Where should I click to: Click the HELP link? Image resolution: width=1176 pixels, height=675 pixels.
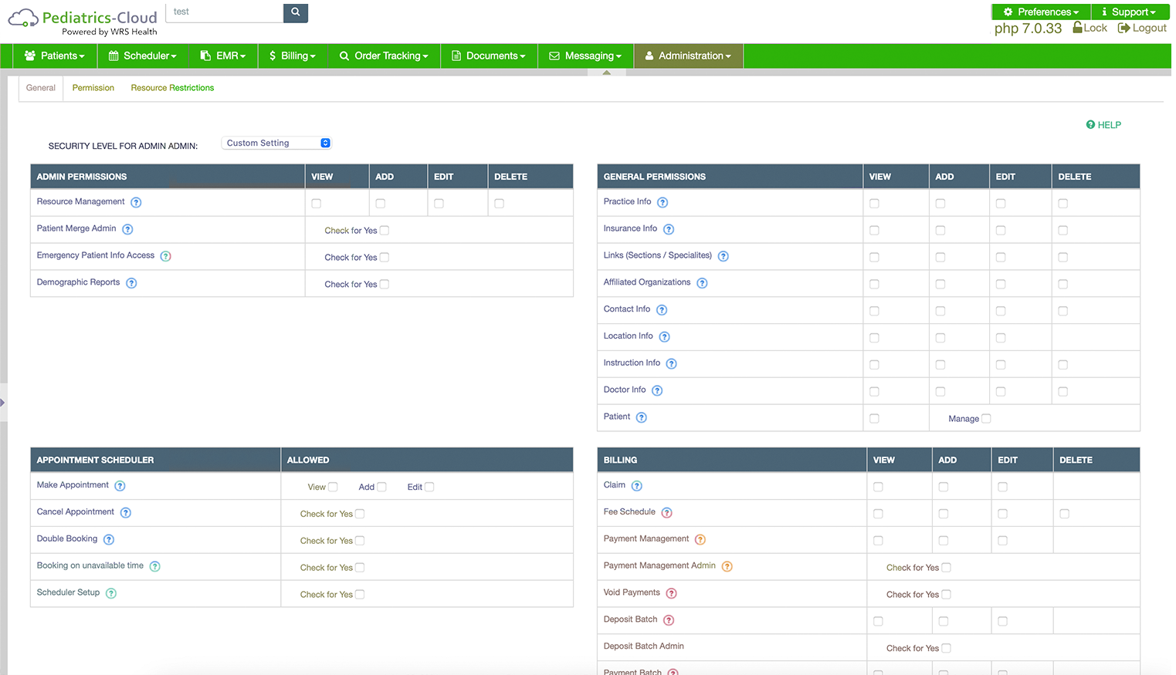1104,124
